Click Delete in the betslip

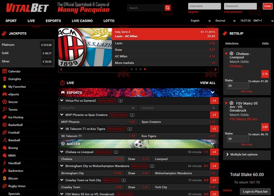227,190
